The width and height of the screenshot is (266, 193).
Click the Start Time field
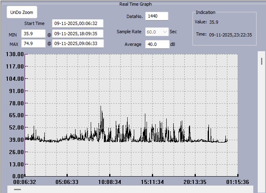point(78,23)
